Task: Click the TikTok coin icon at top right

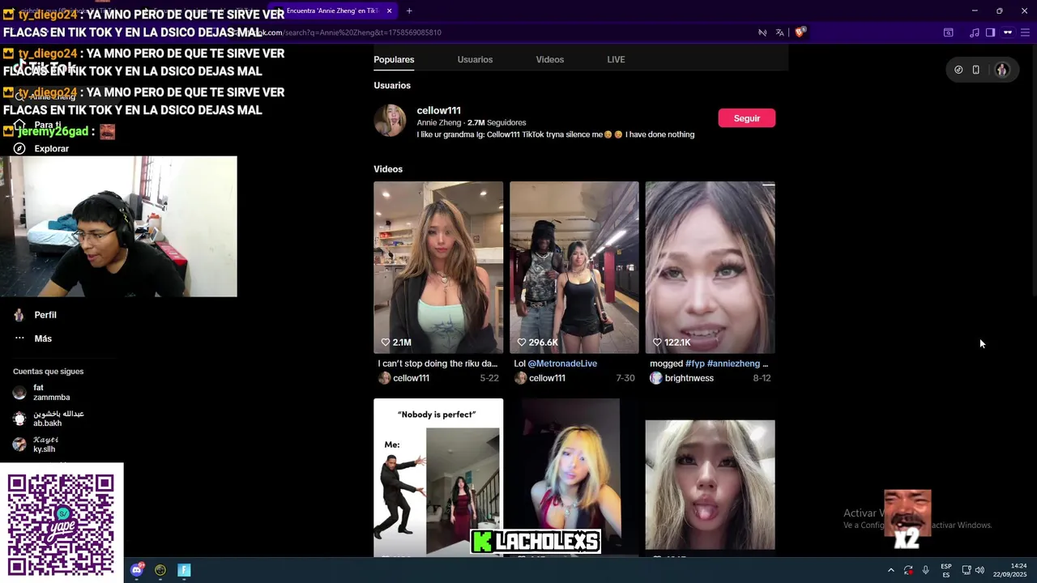Action: click(x=958, y=70)
